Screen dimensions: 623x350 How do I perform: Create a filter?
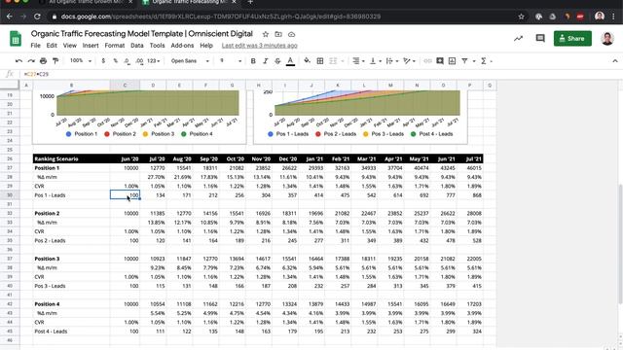coord(464,60)
